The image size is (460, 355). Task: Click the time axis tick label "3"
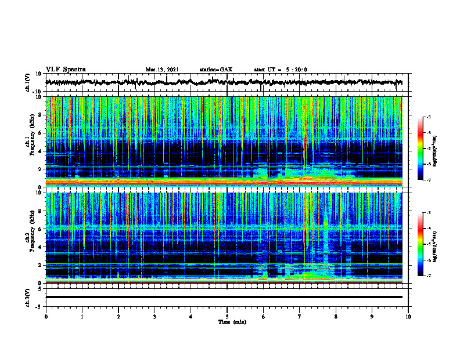point(154,317)
